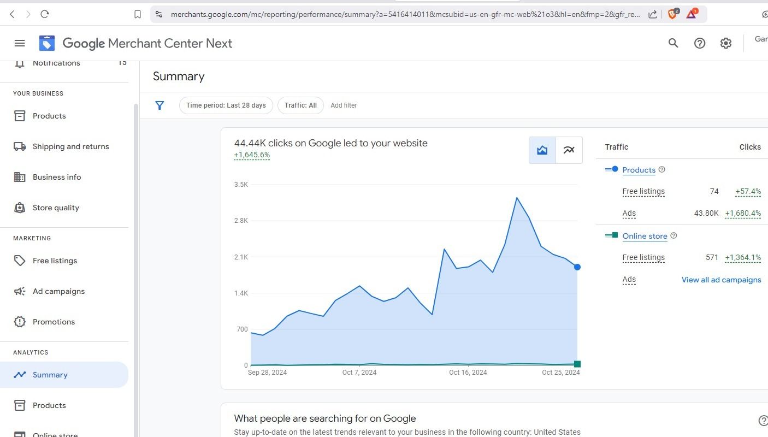Click Add filter
This screenshot has height=437, width=768.
point(344,105)
